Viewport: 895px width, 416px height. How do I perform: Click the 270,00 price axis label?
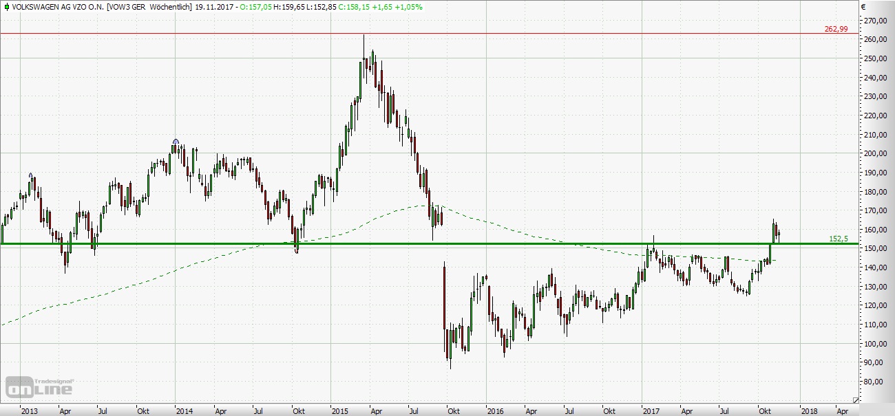point(876,21)
